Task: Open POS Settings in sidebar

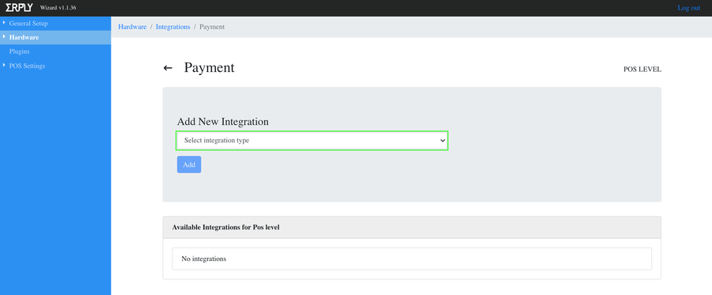Action: 27,66
